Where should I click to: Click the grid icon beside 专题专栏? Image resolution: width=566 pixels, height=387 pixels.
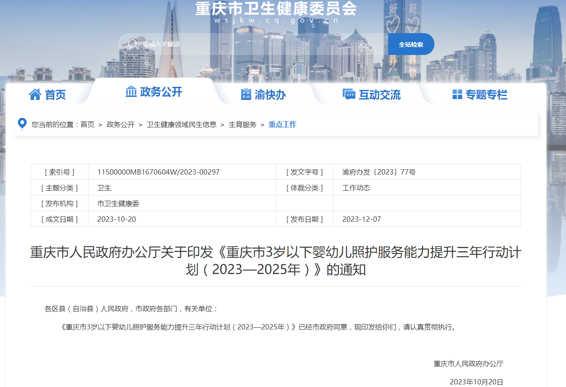coord(457,94)
